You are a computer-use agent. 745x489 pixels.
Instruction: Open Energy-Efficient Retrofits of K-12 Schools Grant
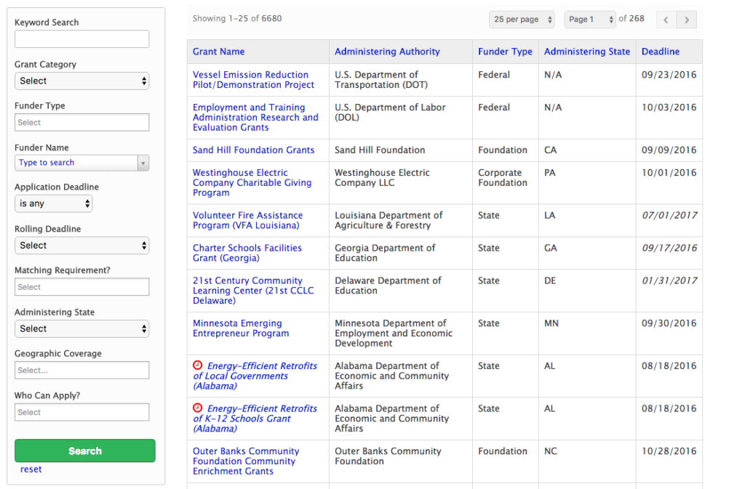pyautogui.click(x=255, y=419)
